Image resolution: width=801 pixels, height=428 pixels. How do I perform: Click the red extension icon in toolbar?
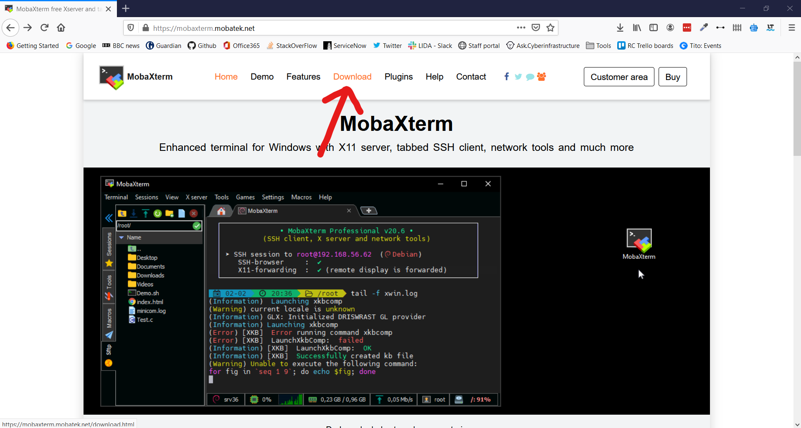click(x=687, y=28)
